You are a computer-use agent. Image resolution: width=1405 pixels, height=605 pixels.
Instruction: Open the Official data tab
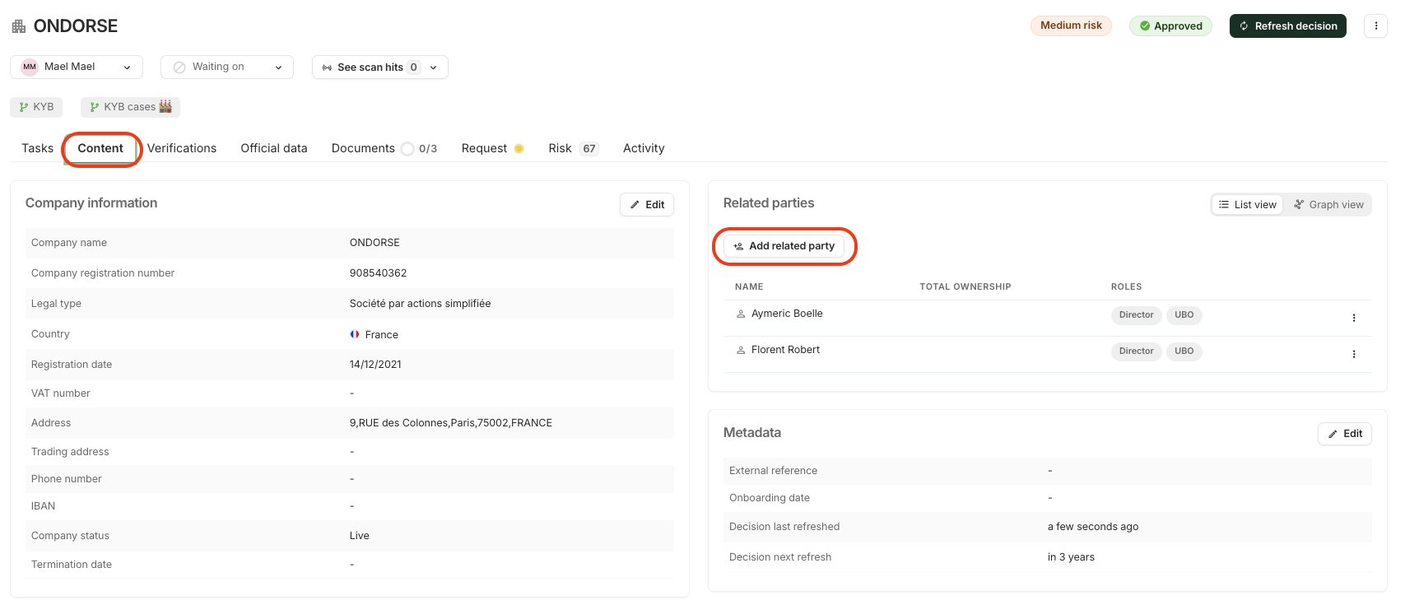tap(274, 148)
